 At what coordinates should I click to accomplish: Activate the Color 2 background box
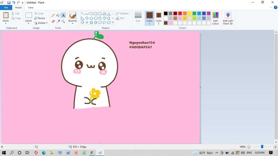point(159,18)
